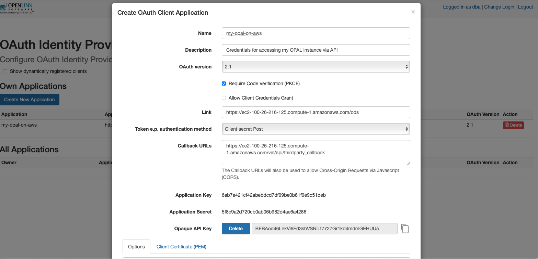Click my-opal-on-aws in the Own Applications table

(19, 125)
